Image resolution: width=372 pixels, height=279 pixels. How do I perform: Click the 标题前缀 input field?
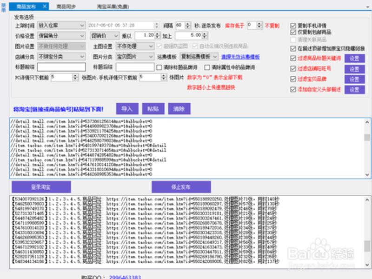pos(61,67)
